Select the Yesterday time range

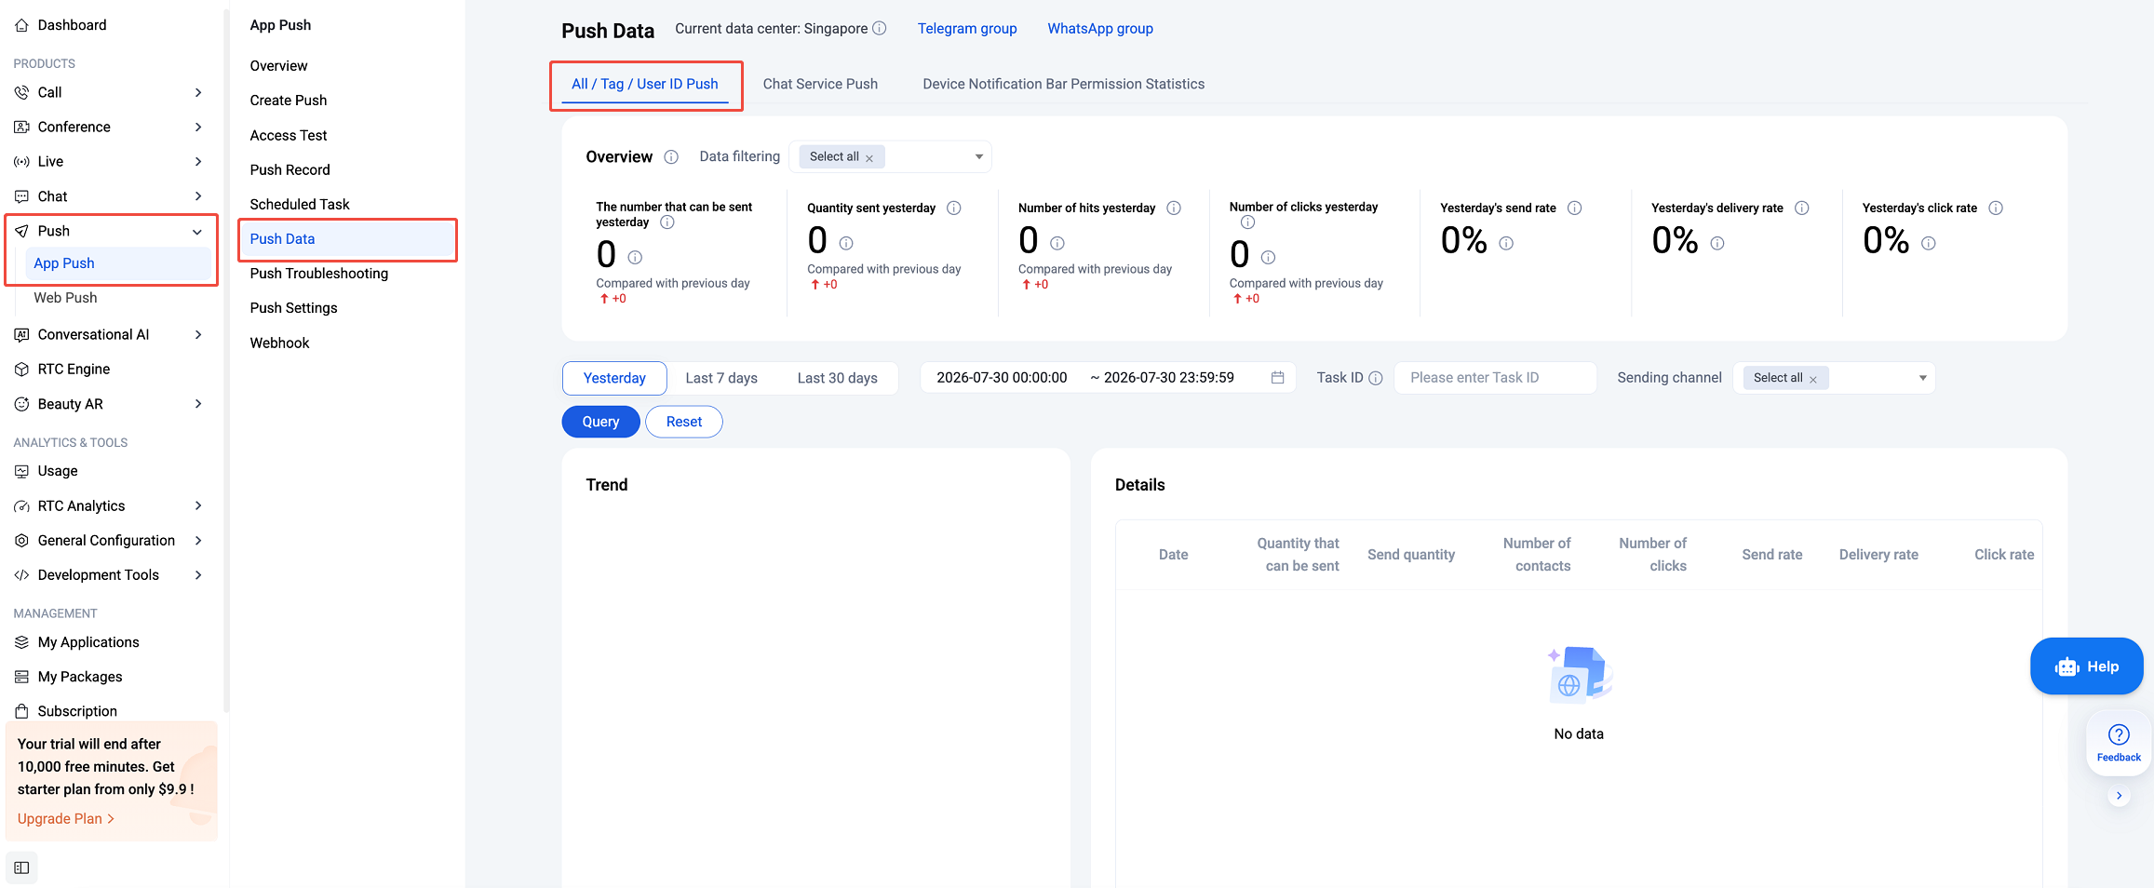pyautogui.click(x=614, y=378)
